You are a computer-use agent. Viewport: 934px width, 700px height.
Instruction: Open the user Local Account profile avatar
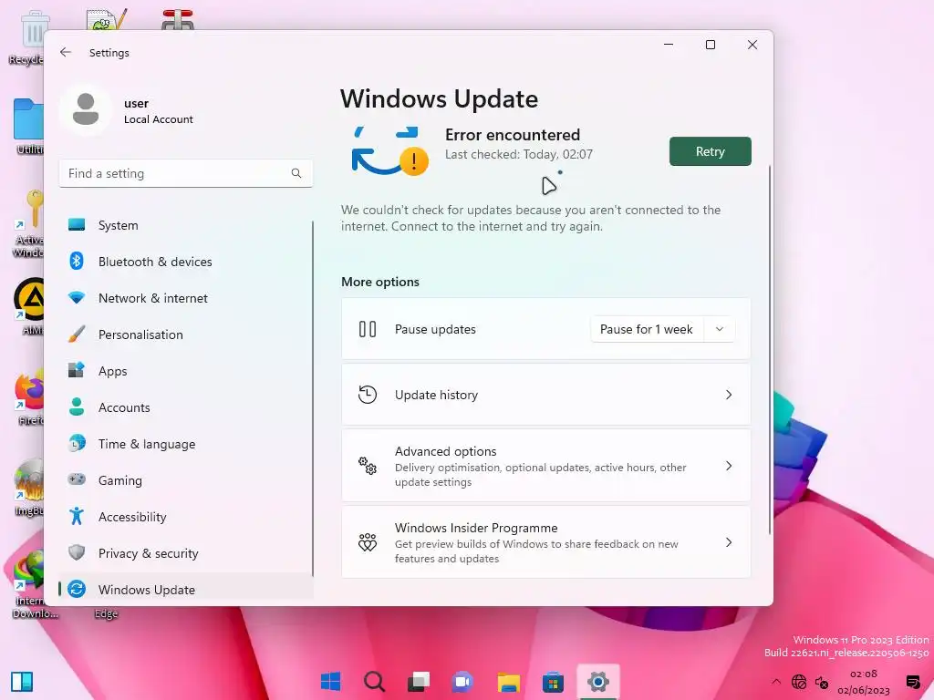(x=86, y=109)
